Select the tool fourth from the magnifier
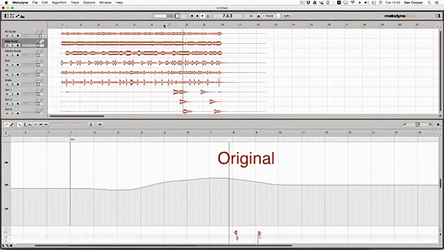 click(x=41, y=125)
